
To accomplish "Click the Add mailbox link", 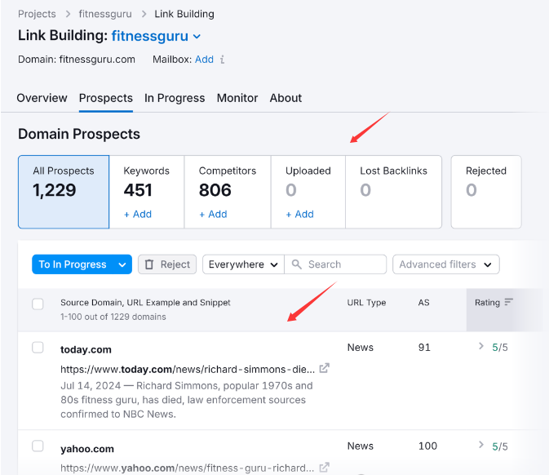I will point(204,60).
